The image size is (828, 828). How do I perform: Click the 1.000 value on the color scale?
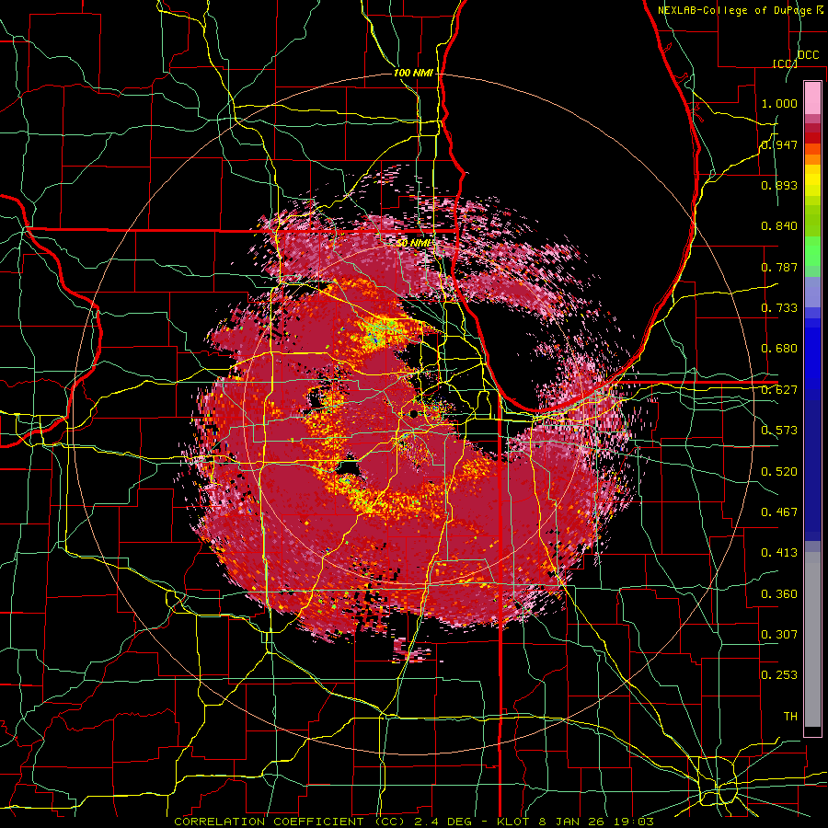pos(779,103)
